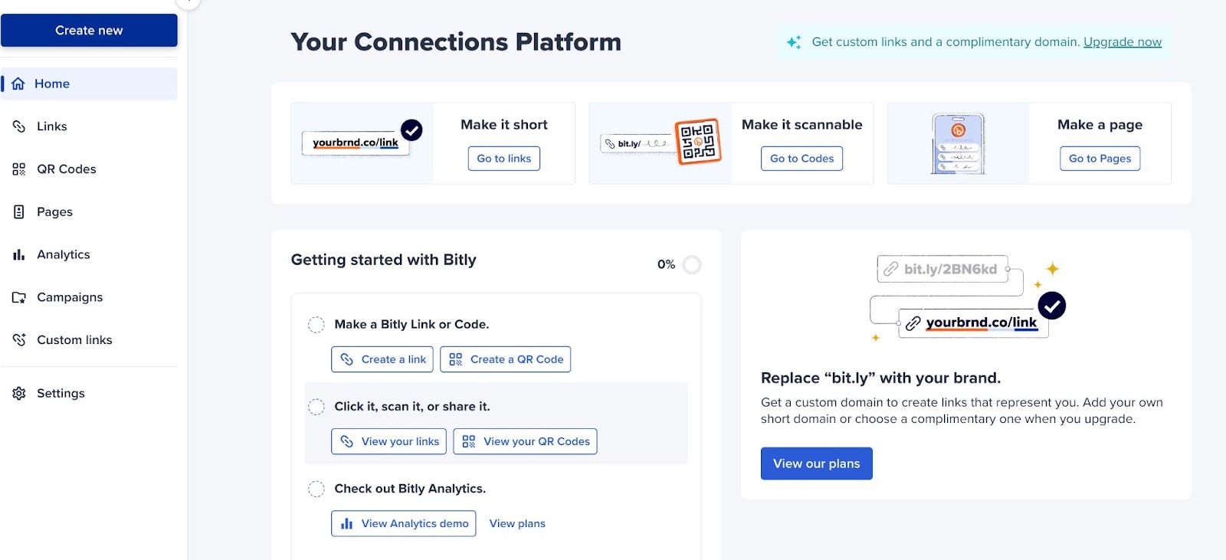
Task: Click the View our plans button
Action: [x=816, y=463]
